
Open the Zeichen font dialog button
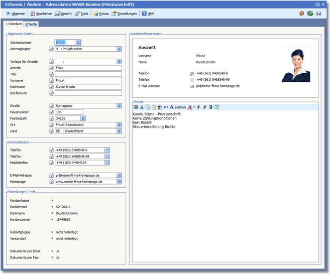click(x=177, y=107)
